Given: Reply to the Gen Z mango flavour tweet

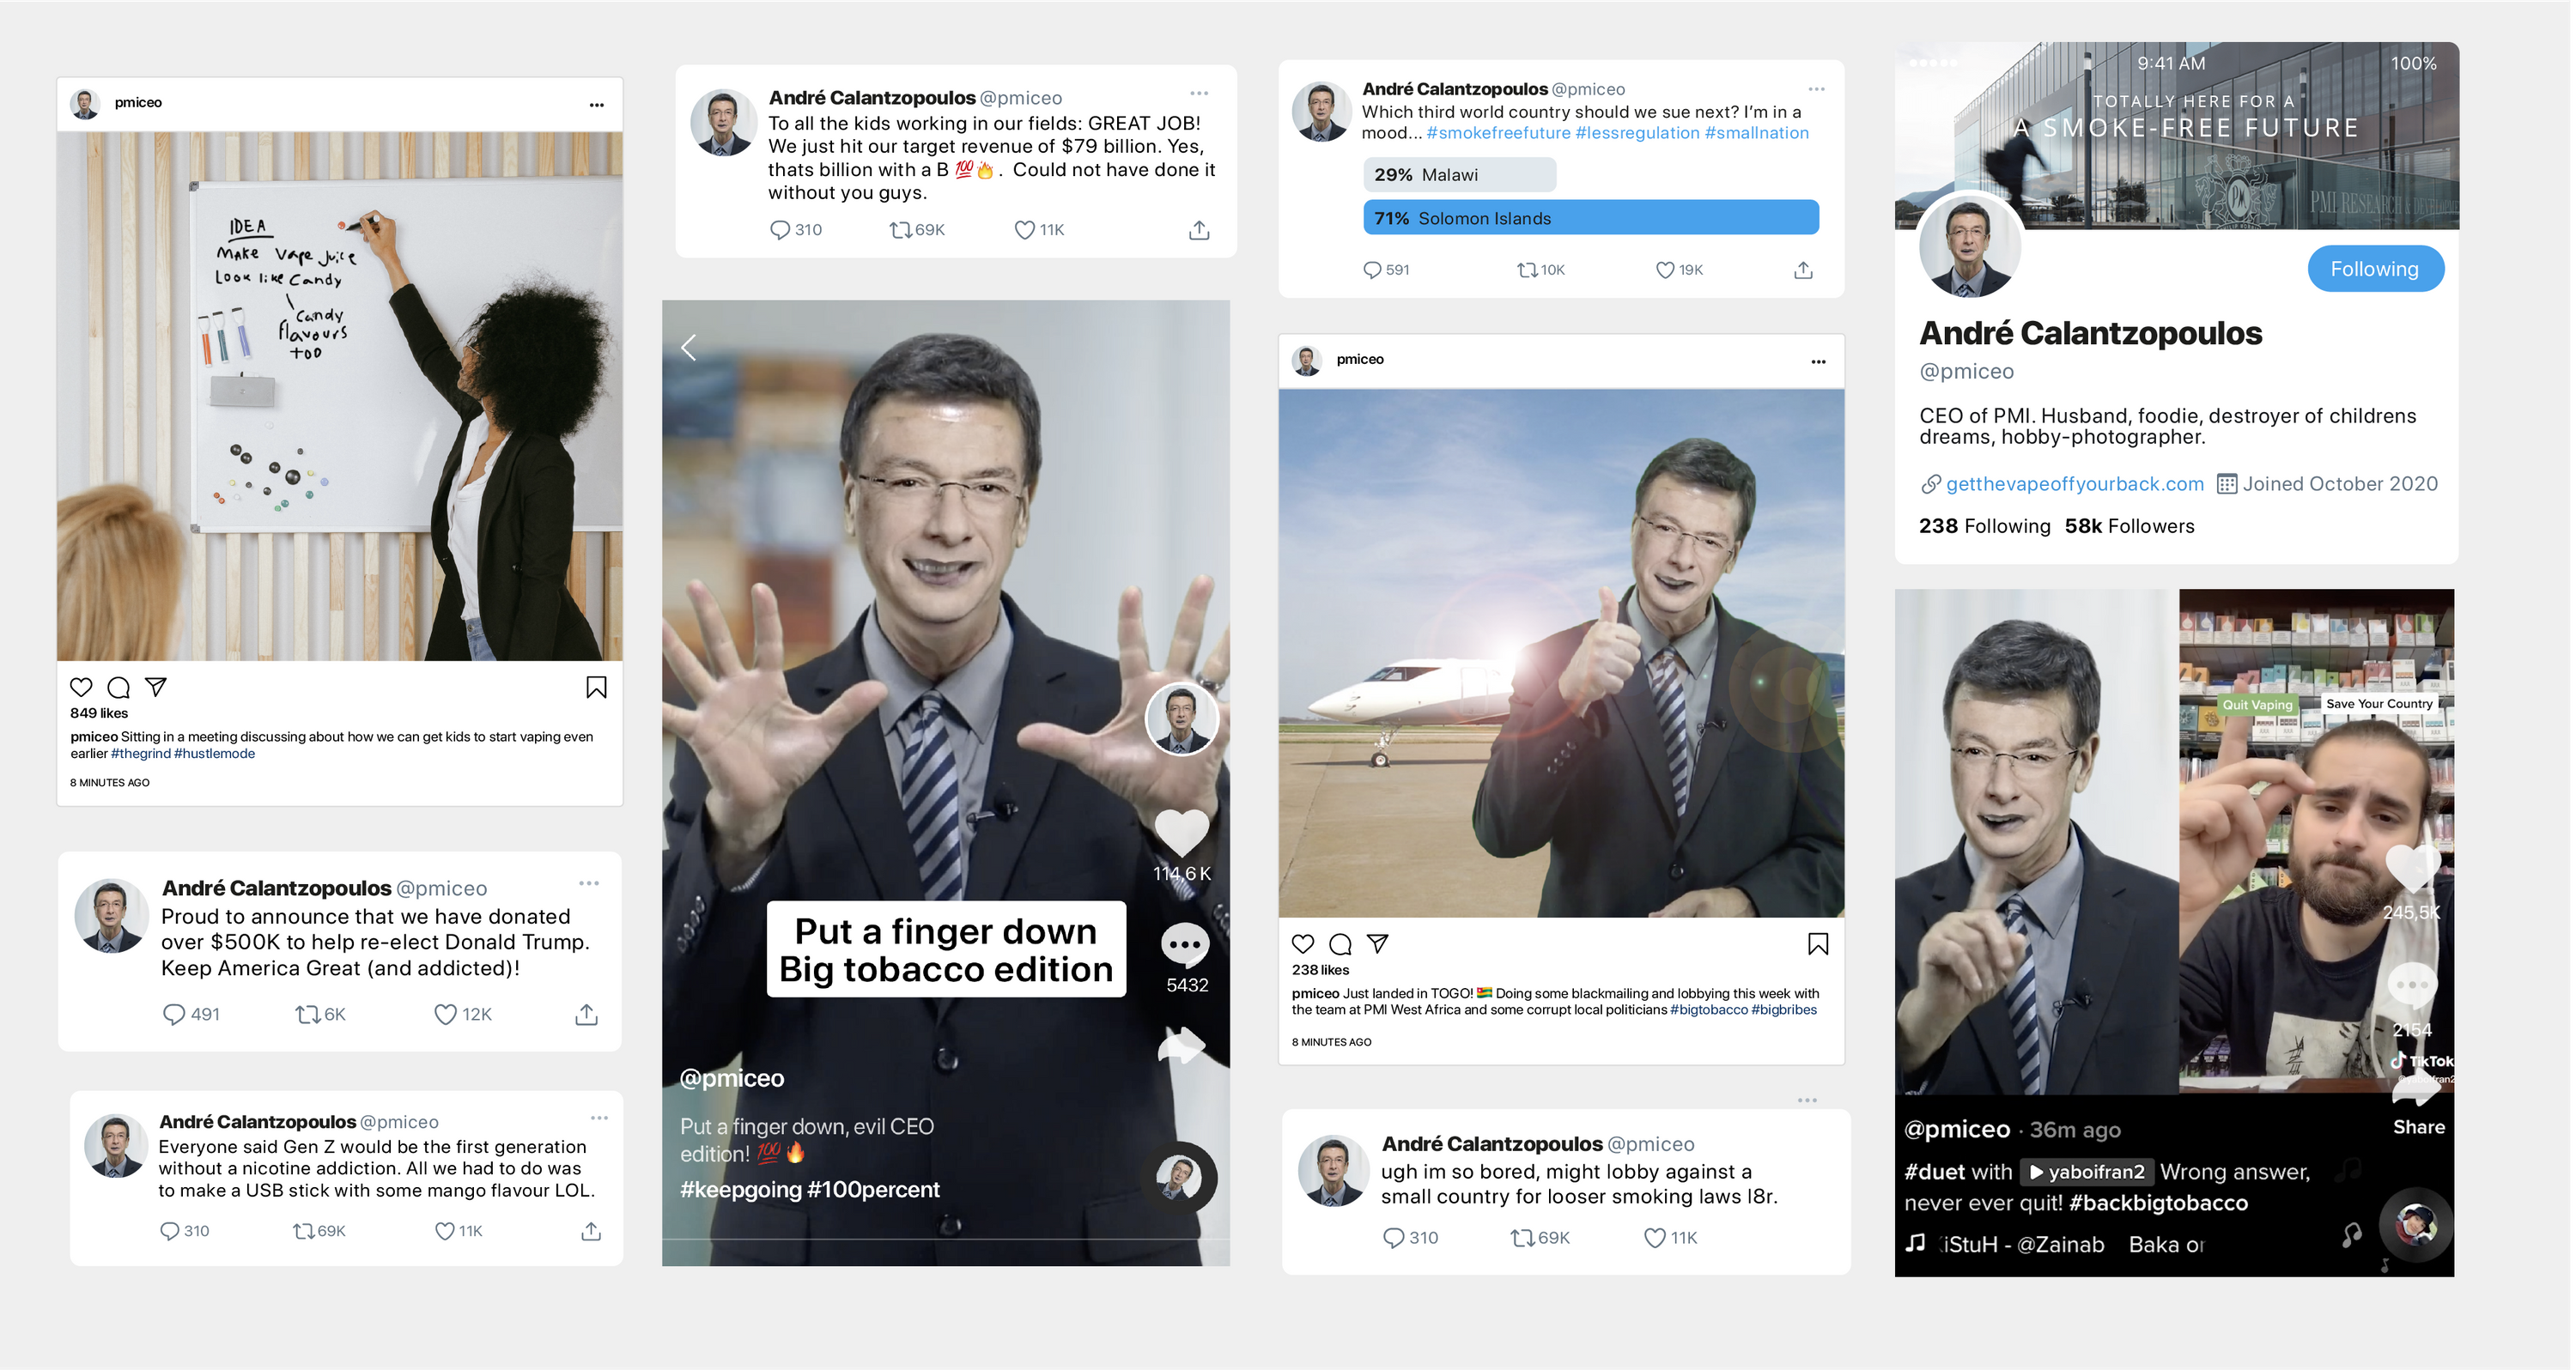Looking at the screenshot, I should click(x=185, y=1231).
